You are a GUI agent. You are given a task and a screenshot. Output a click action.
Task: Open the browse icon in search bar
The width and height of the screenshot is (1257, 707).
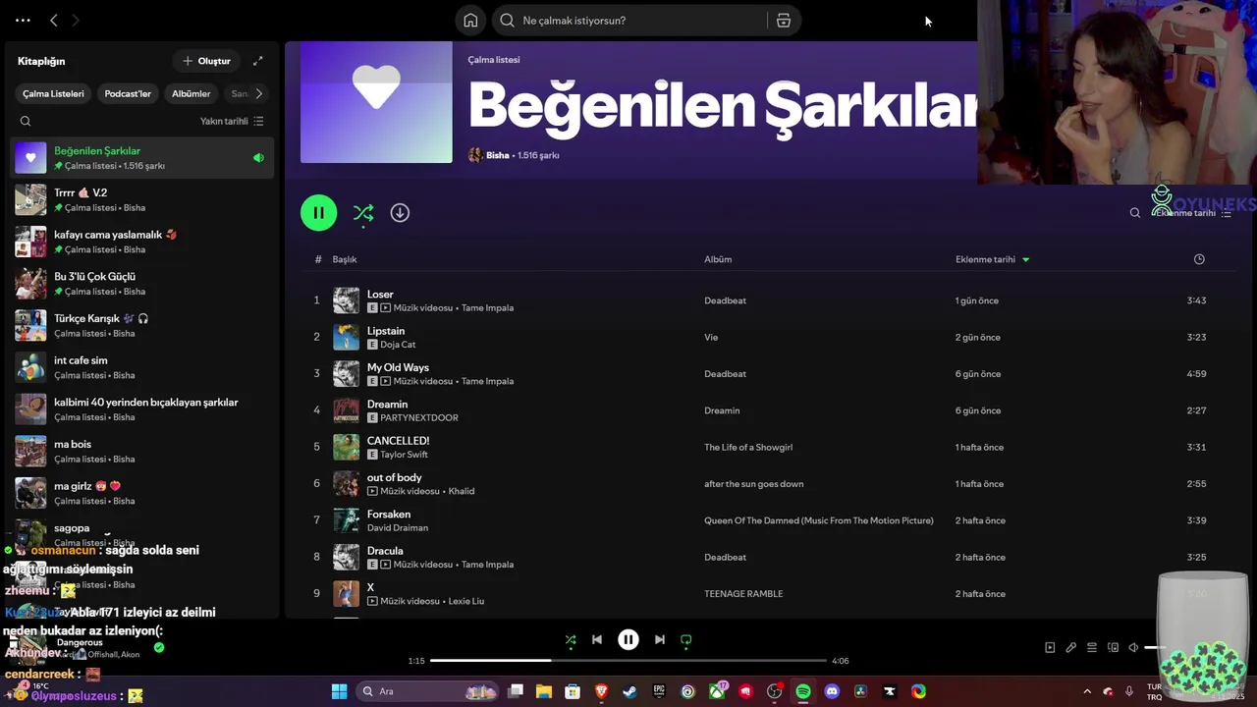click(x=784, y=21)
